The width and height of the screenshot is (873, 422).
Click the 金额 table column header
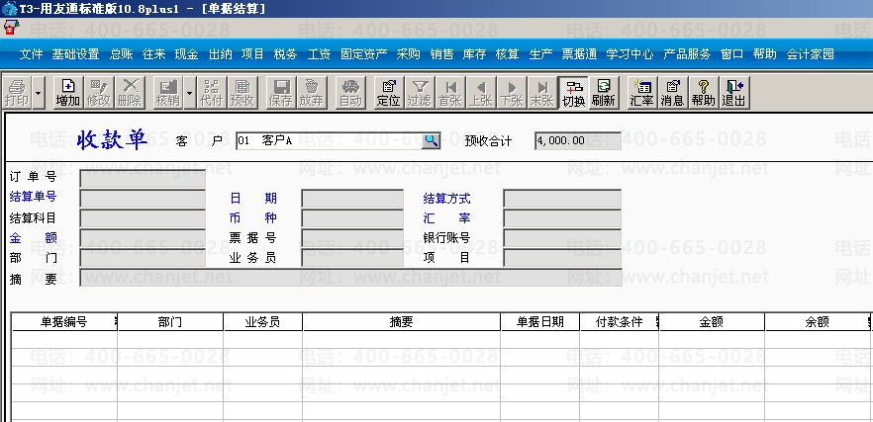click(712, 321)
